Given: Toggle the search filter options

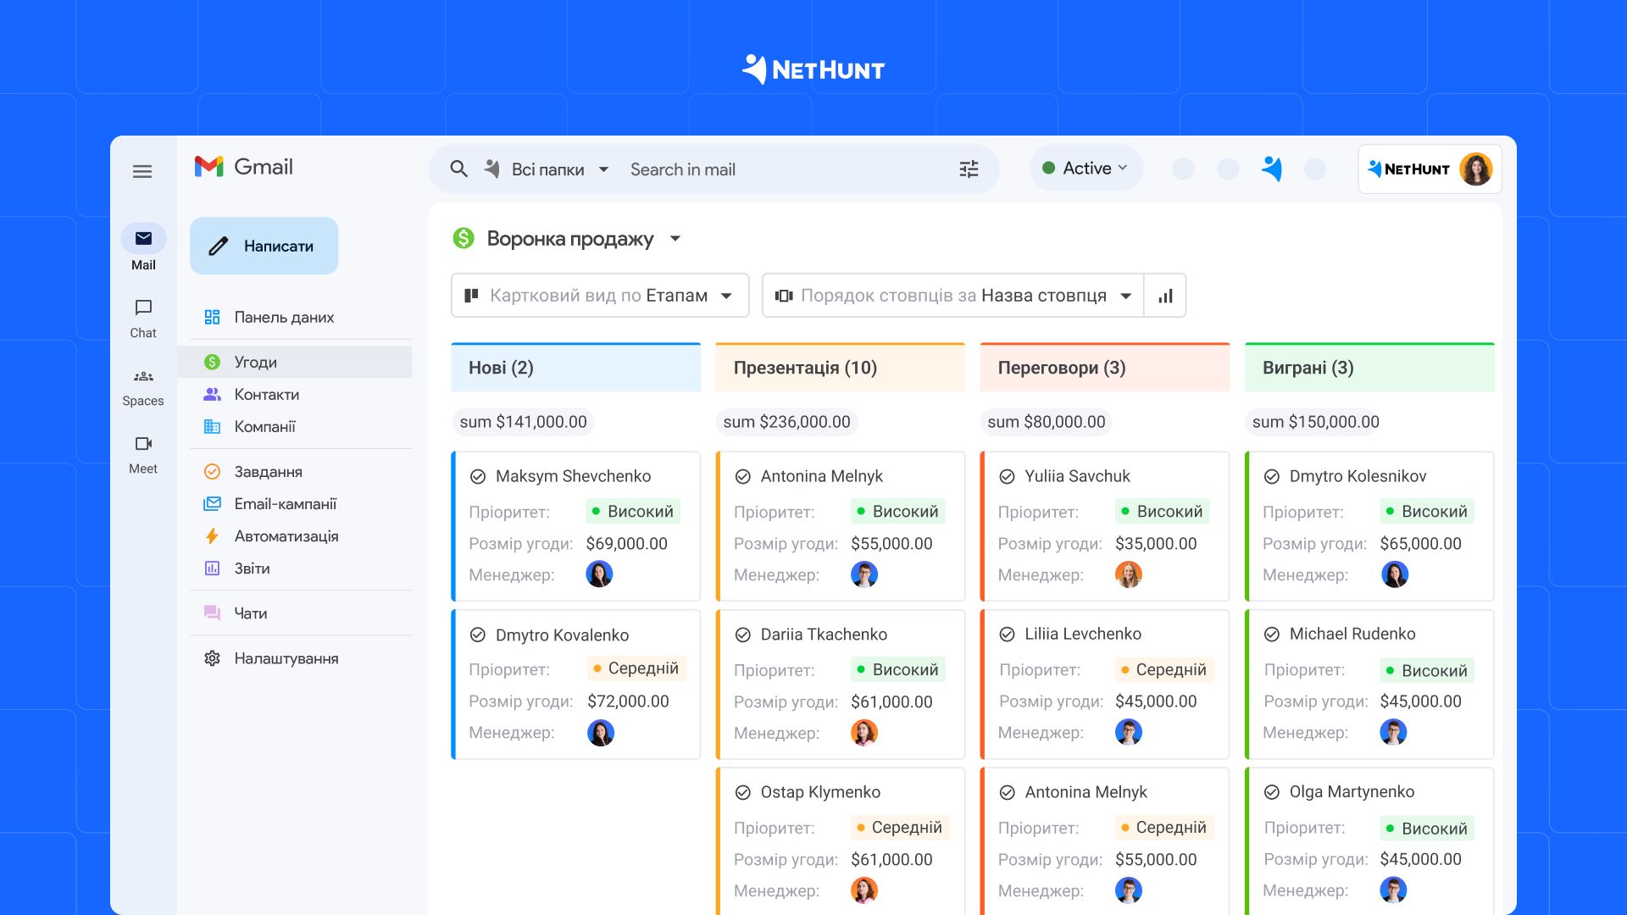Looking at the screenshot, I should pyautogui.click(x=967, y=169).
